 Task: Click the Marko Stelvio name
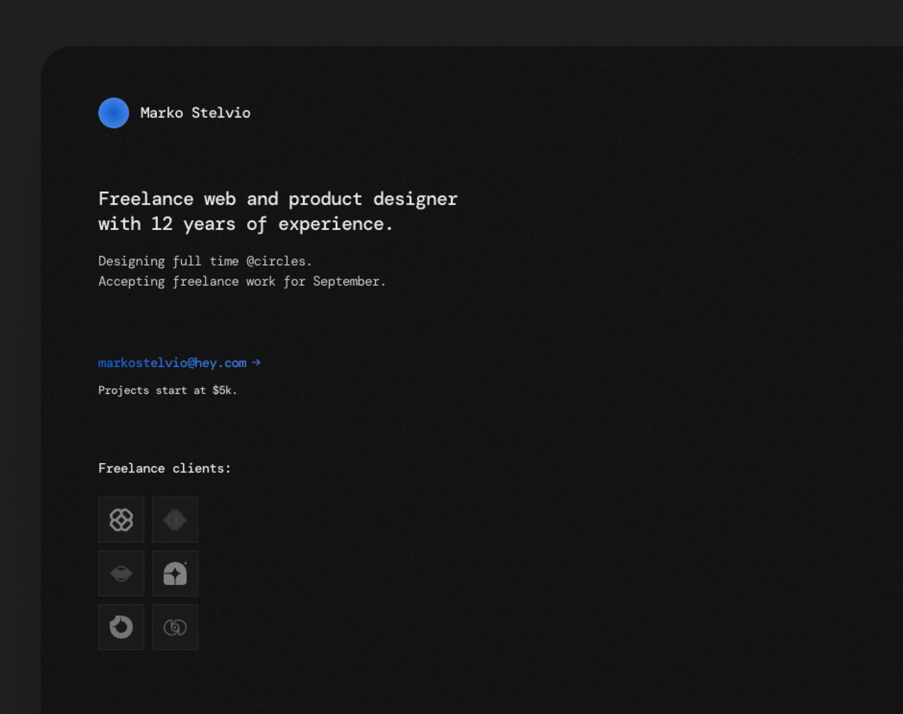pyautogui.click(x=195, y=113)
